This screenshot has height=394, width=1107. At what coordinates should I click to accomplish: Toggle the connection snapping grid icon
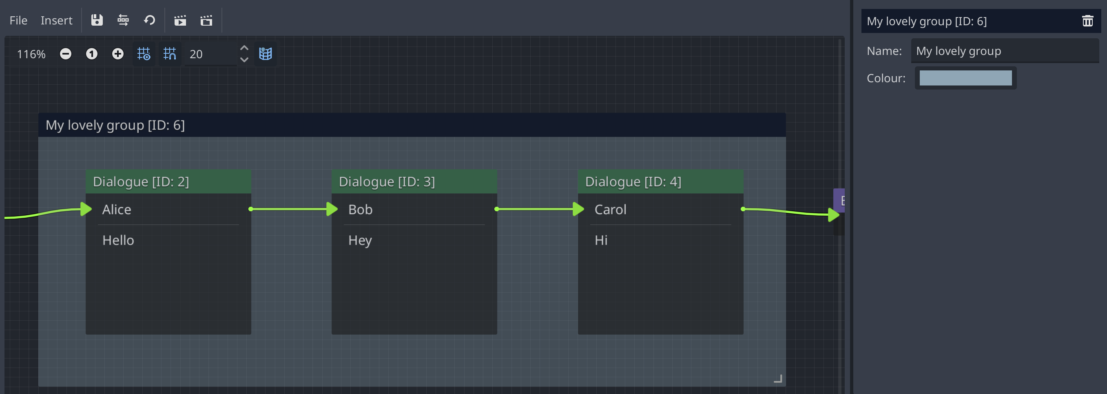pos(170,54)
